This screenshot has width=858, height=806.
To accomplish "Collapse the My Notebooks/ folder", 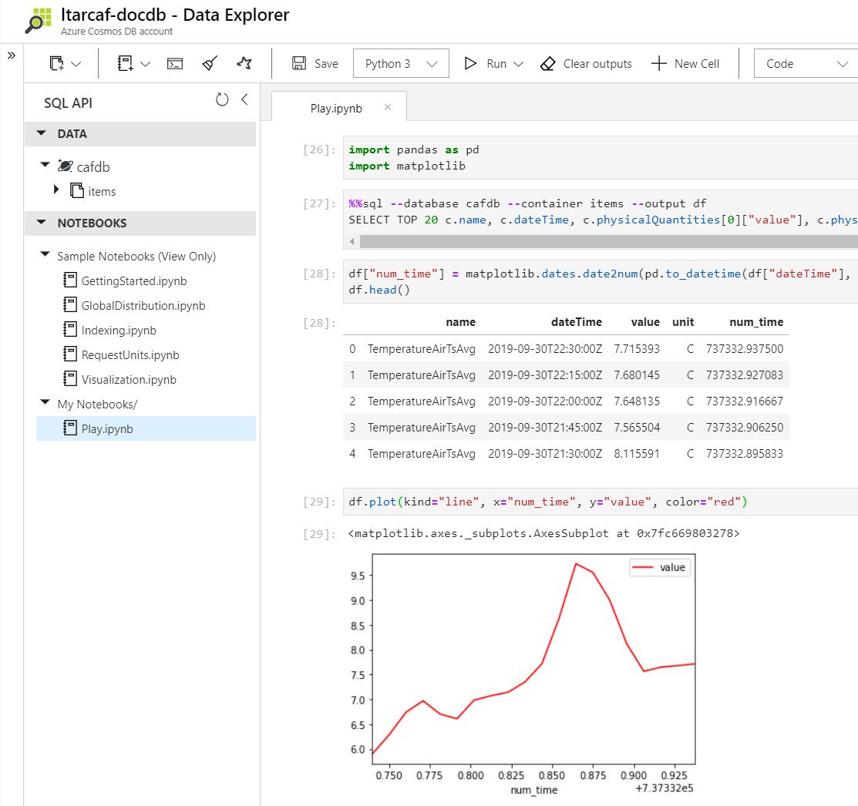I will 45,402.
